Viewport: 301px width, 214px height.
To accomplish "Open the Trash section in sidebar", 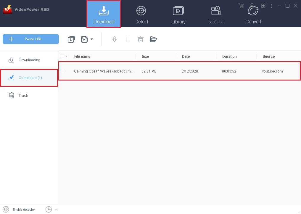I will (23, 95).
